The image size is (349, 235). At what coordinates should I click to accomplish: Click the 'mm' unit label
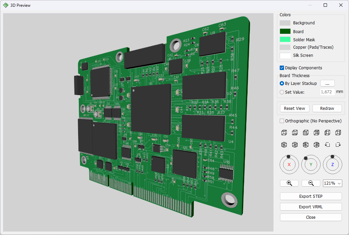tap(340, 92)
